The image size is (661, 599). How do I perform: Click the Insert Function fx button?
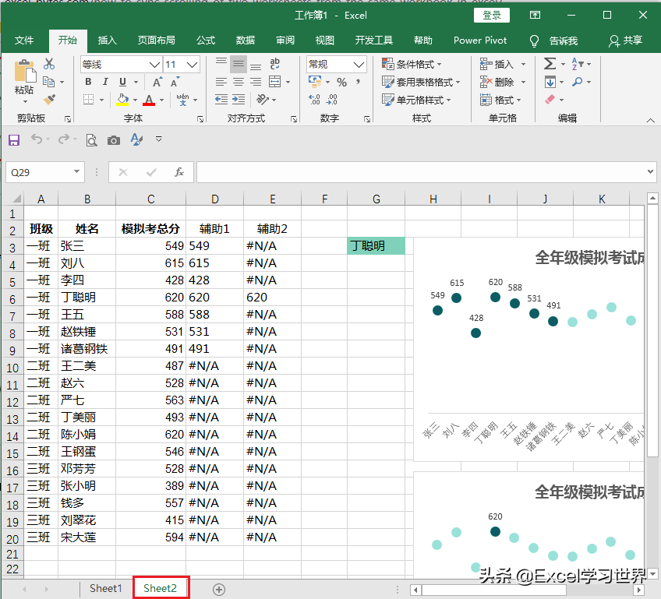tap(179, 172)
